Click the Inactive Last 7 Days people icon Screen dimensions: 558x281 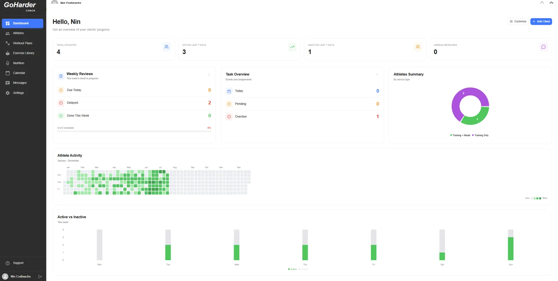pyautogui.click(x=418, y=47)
